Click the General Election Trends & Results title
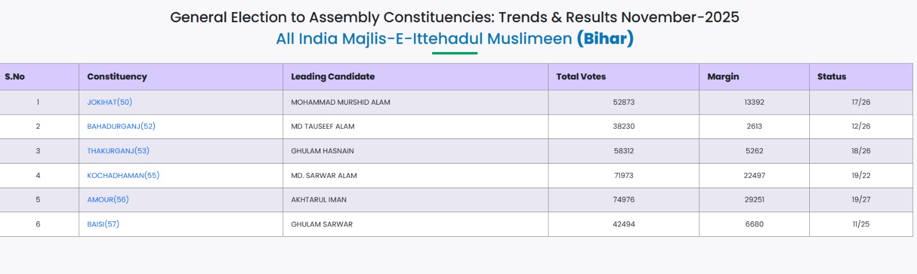This screenshot has height=274, width=917. [x=454, y=17]
